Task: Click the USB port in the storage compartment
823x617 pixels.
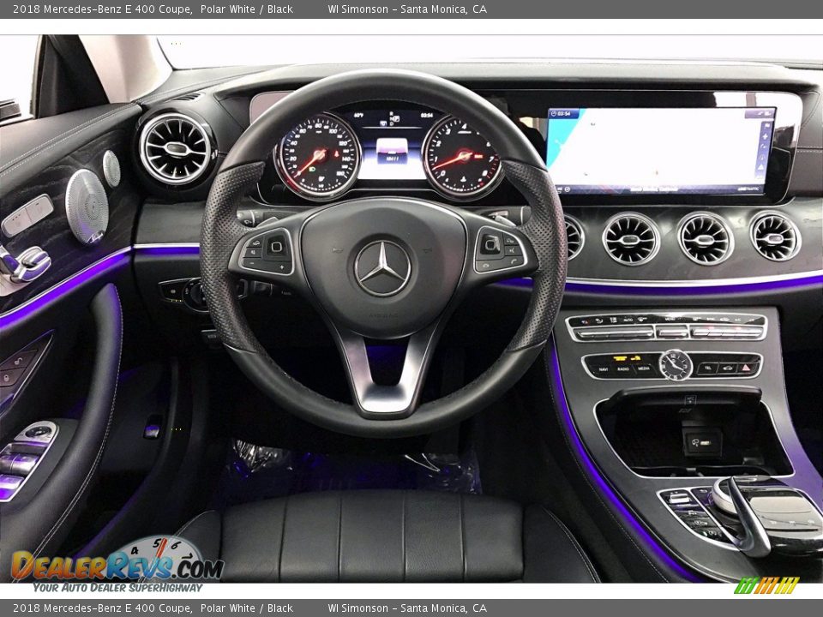Action: [x=703, y=443]
